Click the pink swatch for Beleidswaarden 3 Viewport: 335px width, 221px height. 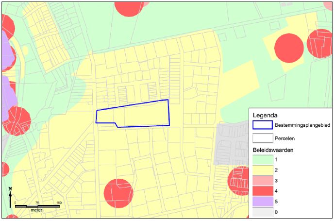[x=263, y=181]
